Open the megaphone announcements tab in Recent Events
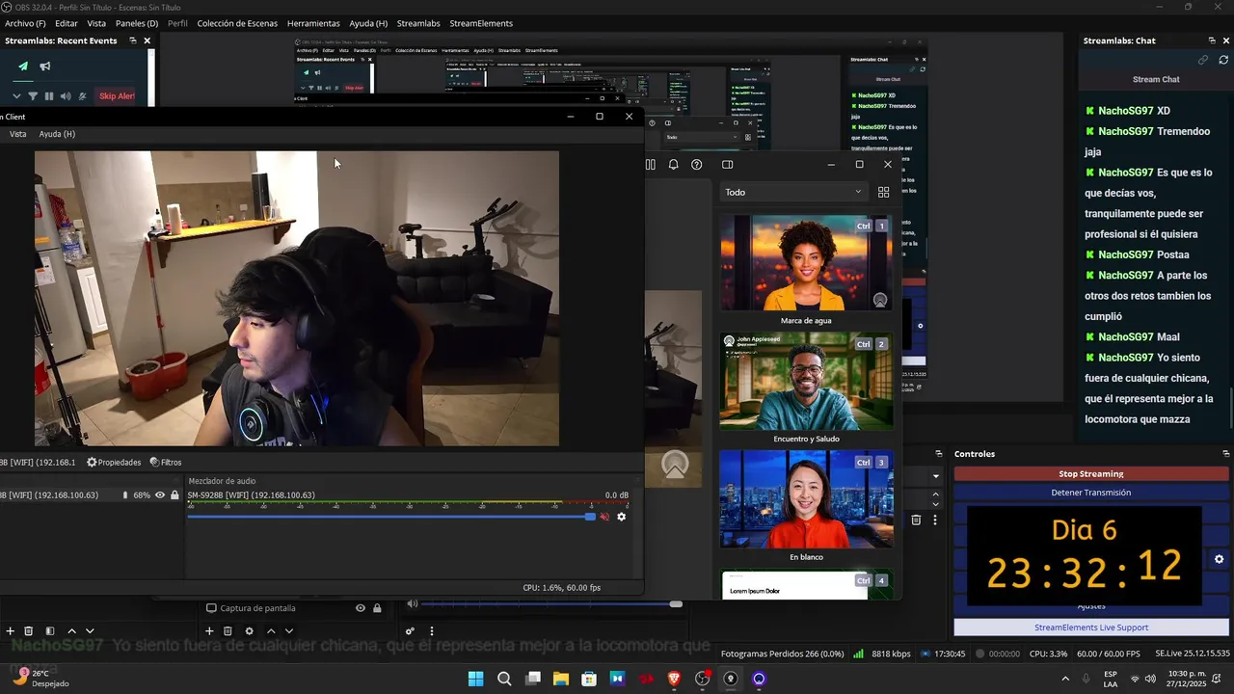Viewport: 1234px width, 694px height. tap(45, 67)
